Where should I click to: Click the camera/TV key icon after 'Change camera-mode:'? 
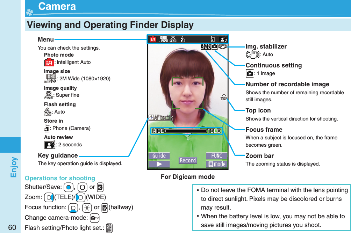(x=94, y=218)
